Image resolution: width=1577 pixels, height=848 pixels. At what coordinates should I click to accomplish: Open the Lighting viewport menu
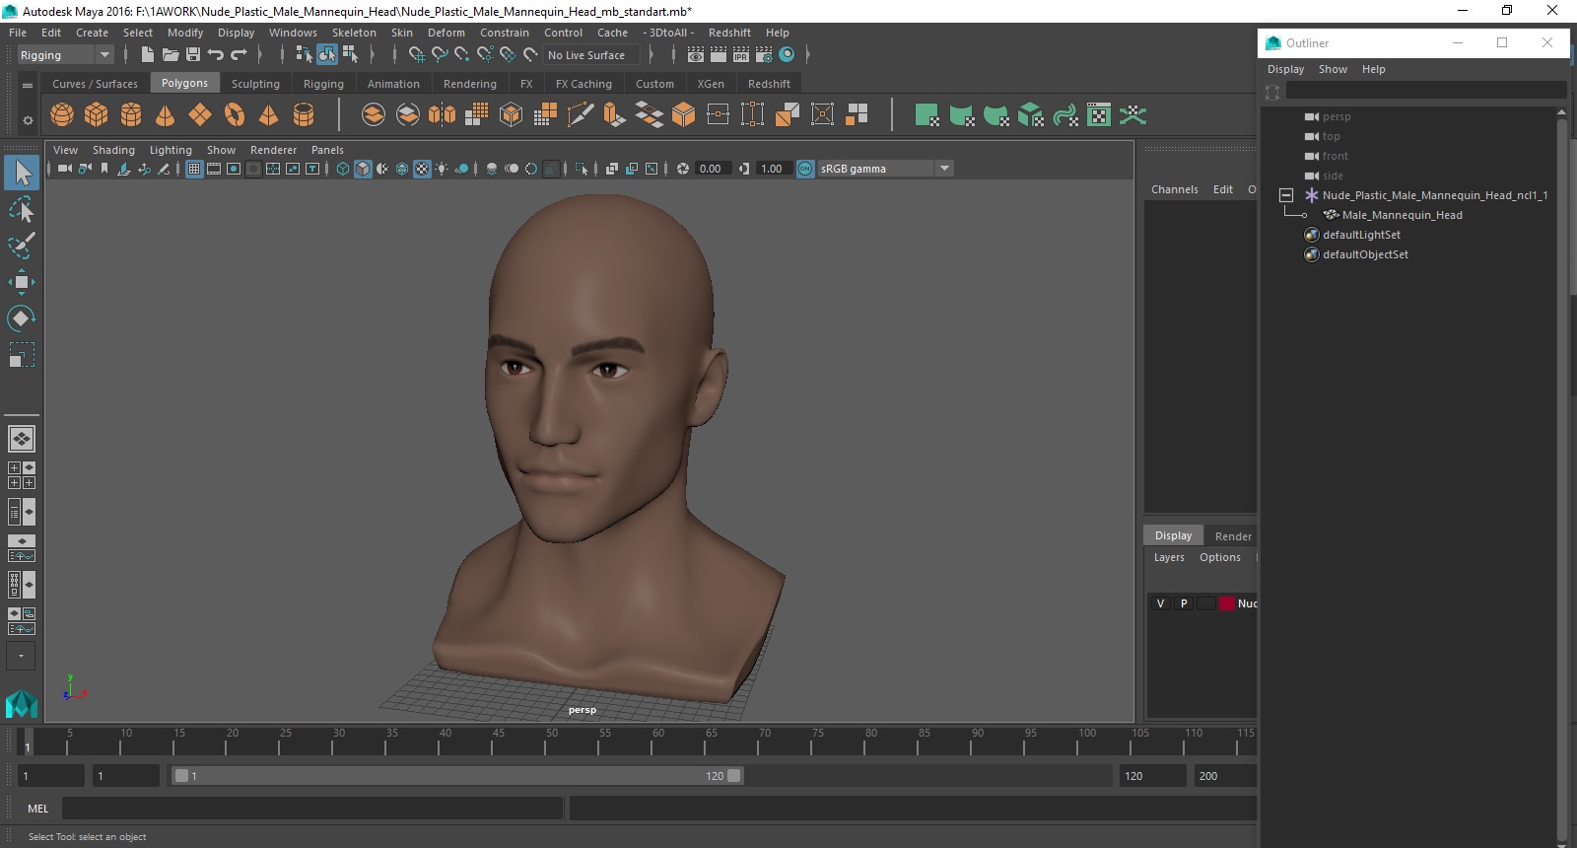click(171, 150)
